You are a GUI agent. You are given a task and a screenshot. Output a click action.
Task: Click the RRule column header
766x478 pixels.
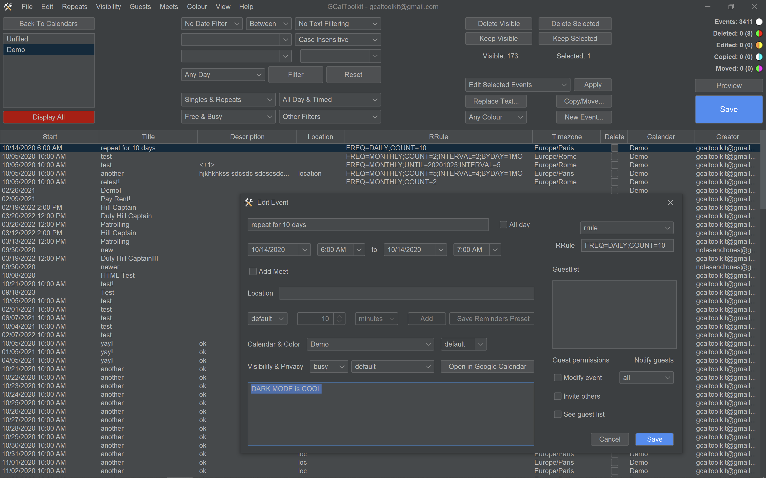point(438,137)
